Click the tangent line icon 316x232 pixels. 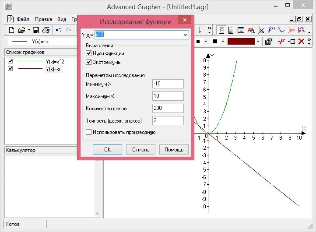pyautogui.click(x=281, y=30)
